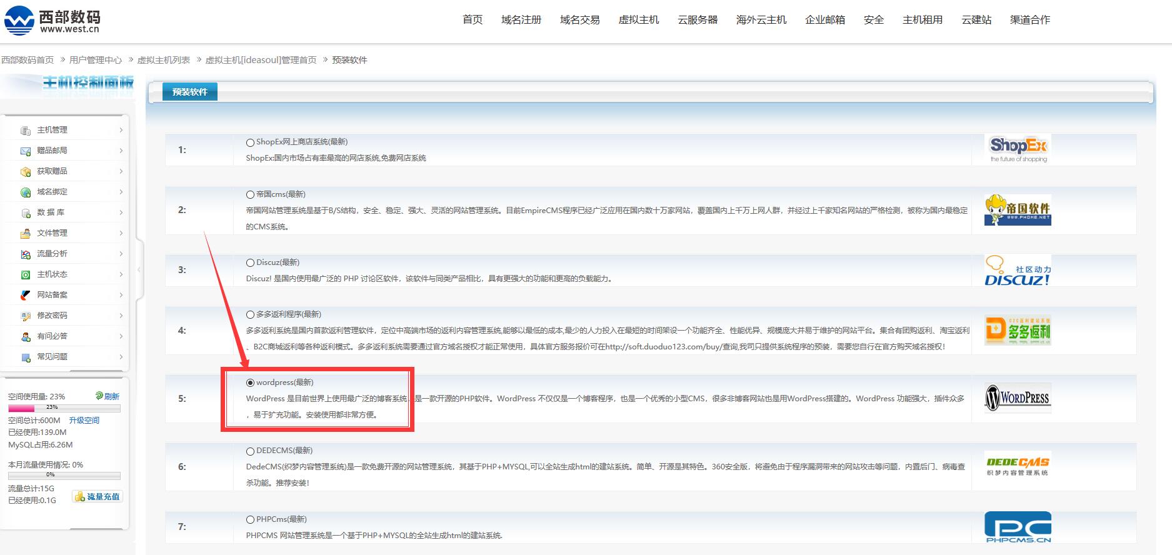Click the 多多返利 logo image
The width and height of the screenshot is (1172, 555).
click(x=1018, y=330)
